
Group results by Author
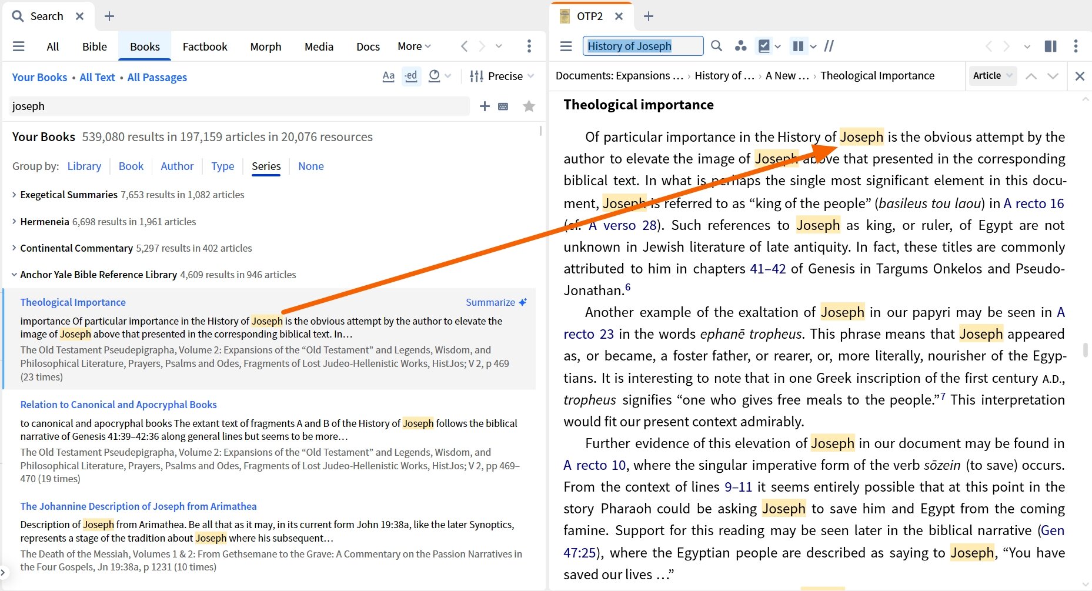pos(177,166)
